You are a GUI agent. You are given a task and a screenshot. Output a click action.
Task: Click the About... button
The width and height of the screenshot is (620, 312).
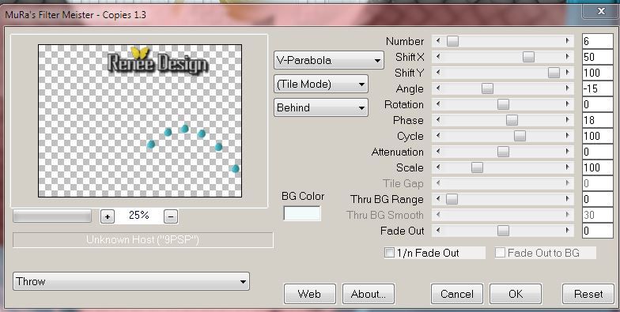[369, 294]
